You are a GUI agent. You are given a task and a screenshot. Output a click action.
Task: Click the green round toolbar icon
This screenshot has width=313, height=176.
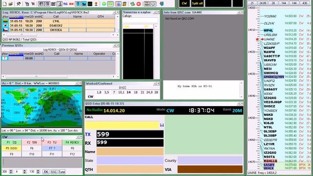[104, 4]
